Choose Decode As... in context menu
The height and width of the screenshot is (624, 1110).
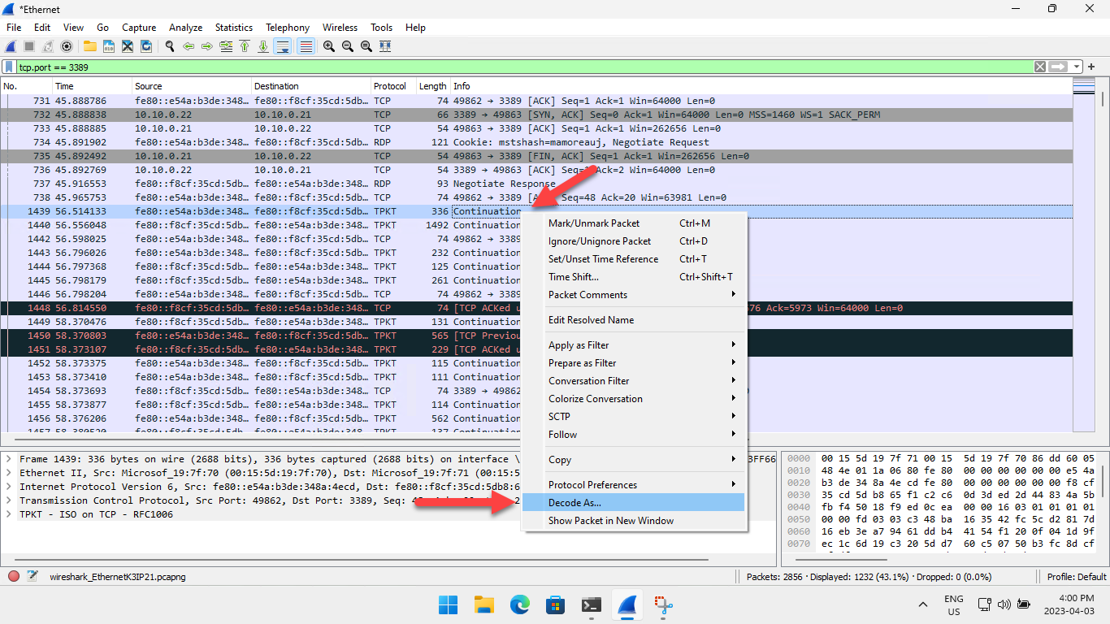pyautogui.click(x=634, y=503)
